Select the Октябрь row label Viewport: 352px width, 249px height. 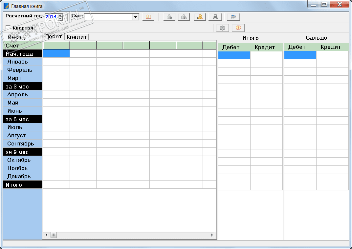[22, 160]
